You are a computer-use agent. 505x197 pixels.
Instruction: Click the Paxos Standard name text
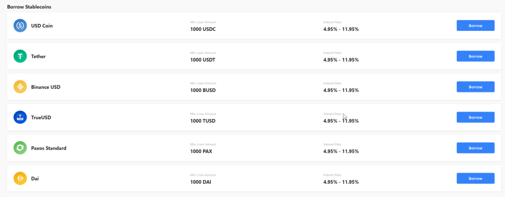point(48,148)
